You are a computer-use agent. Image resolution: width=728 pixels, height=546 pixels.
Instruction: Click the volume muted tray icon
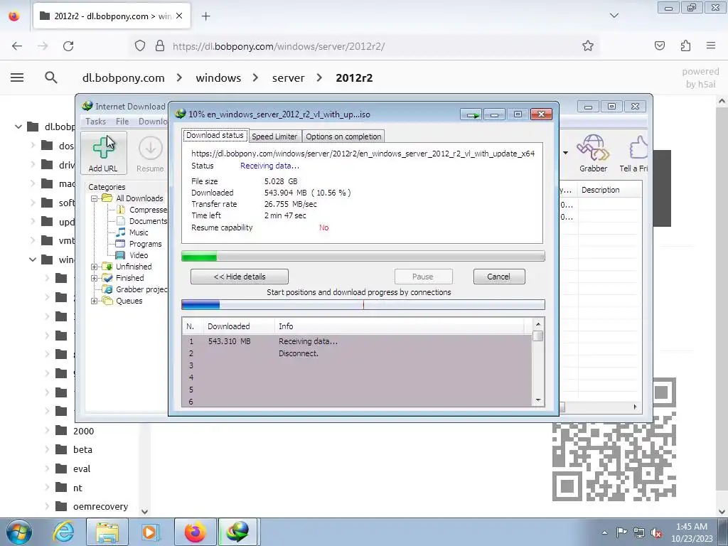pos(656,532)
